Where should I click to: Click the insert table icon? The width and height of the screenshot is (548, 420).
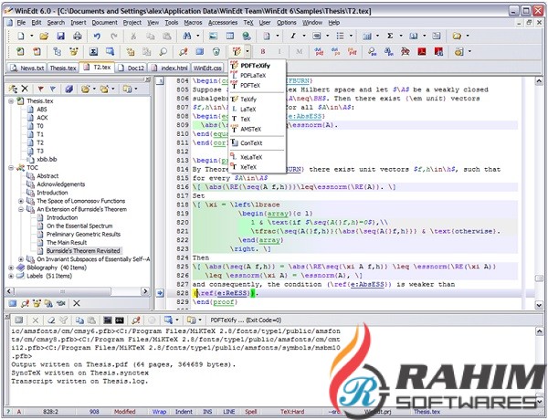(229, 36)
